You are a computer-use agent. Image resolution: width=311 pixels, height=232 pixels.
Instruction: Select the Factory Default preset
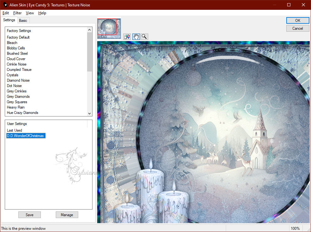(x=18, y=37)
